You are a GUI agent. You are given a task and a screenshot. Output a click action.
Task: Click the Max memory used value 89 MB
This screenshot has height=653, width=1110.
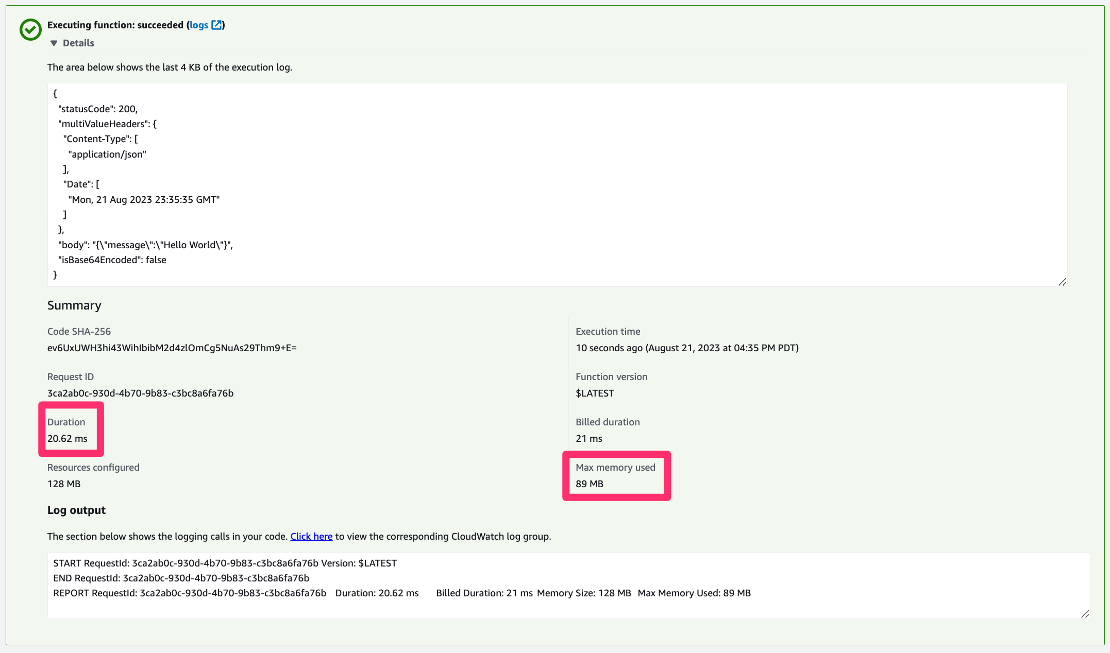point(590,484)
